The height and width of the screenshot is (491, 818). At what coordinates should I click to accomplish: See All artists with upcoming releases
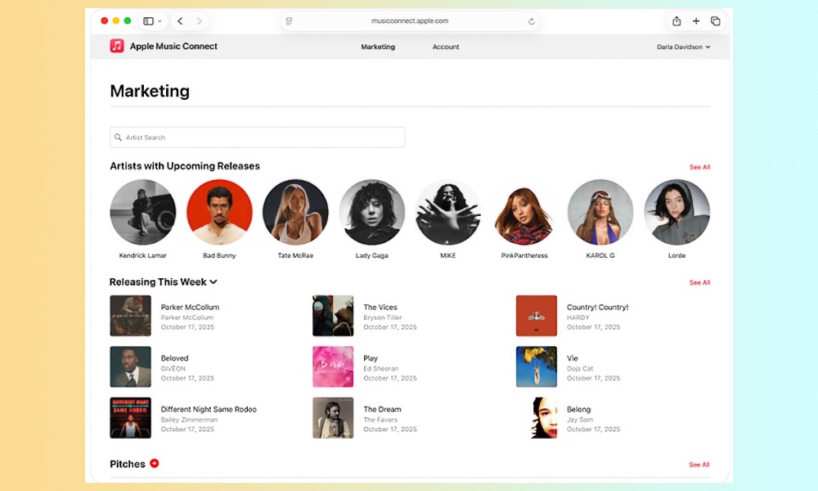click(x=699, y=167)
